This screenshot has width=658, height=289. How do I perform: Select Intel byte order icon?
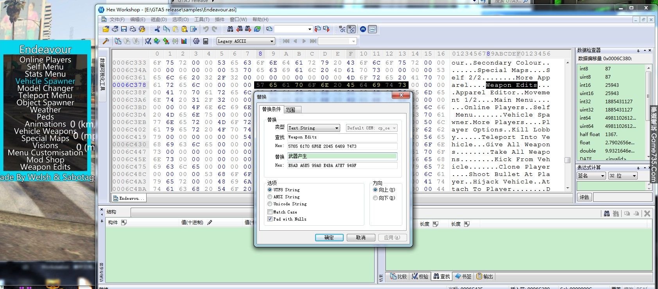[x=373, y=29]
